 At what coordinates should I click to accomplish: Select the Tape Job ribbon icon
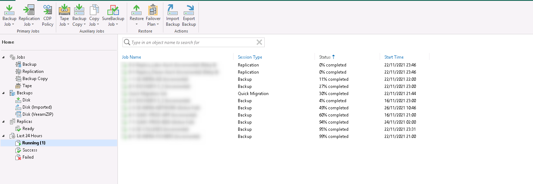(64, 10)
